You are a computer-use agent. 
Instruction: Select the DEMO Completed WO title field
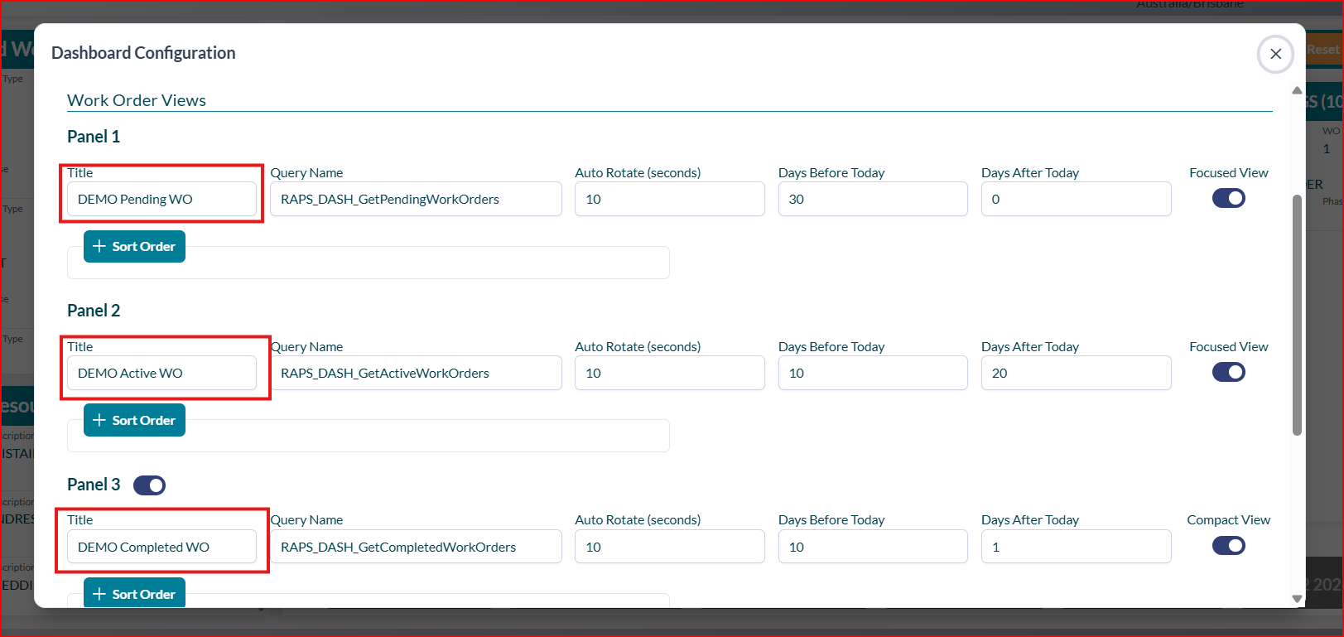coord(161,548)
